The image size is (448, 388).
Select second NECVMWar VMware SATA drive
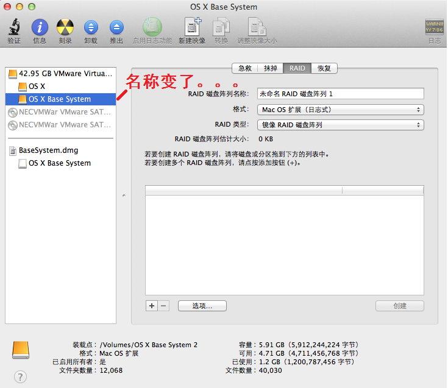point(60,125)
